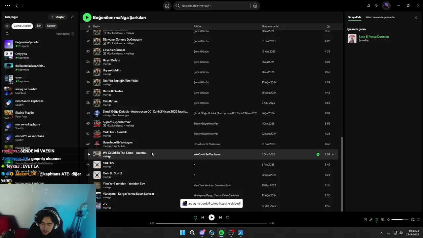
Task: Mute the volume speaker icon
Action: point(389,219)
